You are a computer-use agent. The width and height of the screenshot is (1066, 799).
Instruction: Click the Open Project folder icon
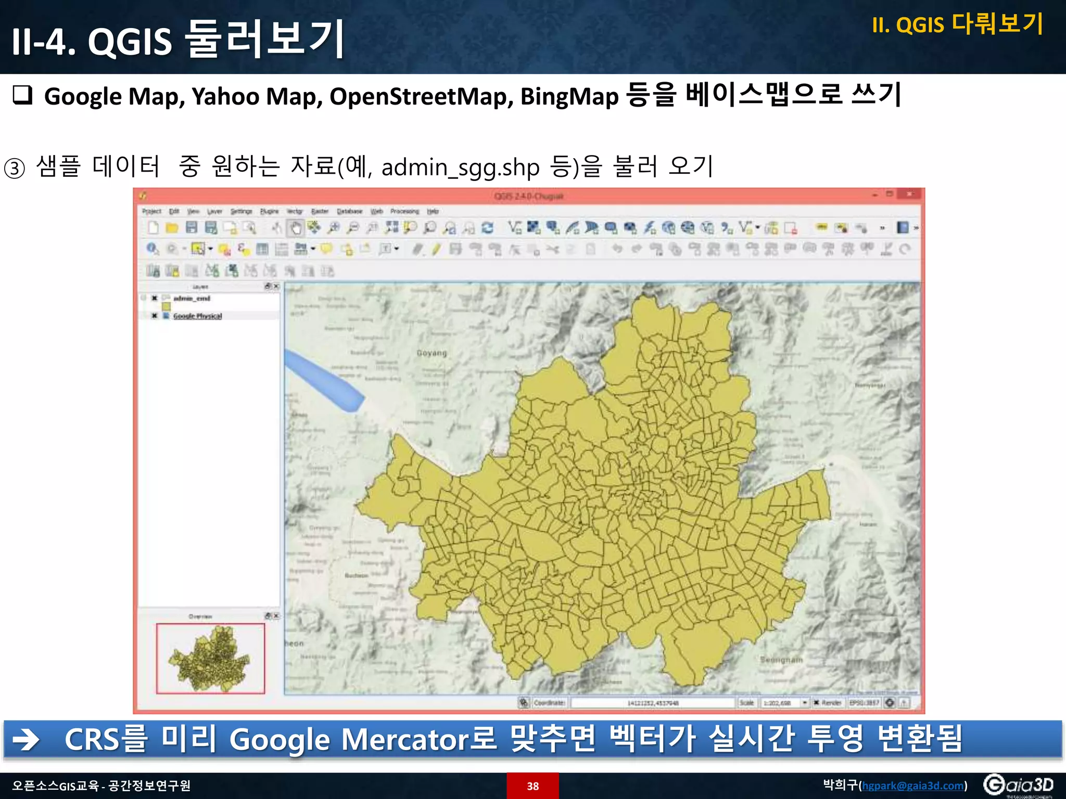pos(172,228)
